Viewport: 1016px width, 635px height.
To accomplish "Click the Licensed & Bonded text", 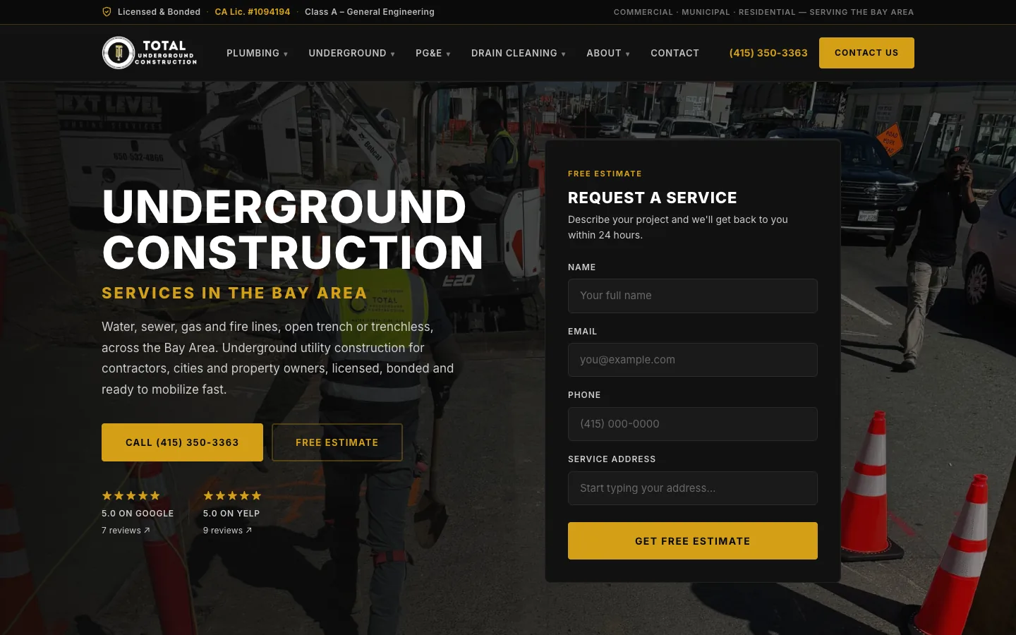I will [159, 12].
